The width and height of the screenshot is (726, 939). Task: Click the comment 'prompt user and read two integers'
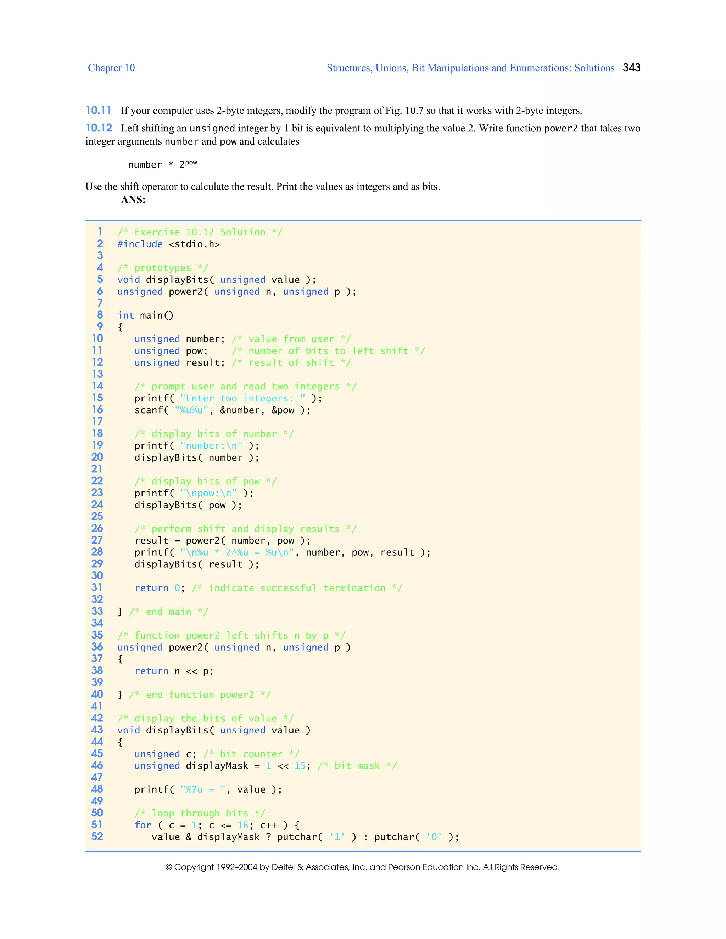pos(246,387)
